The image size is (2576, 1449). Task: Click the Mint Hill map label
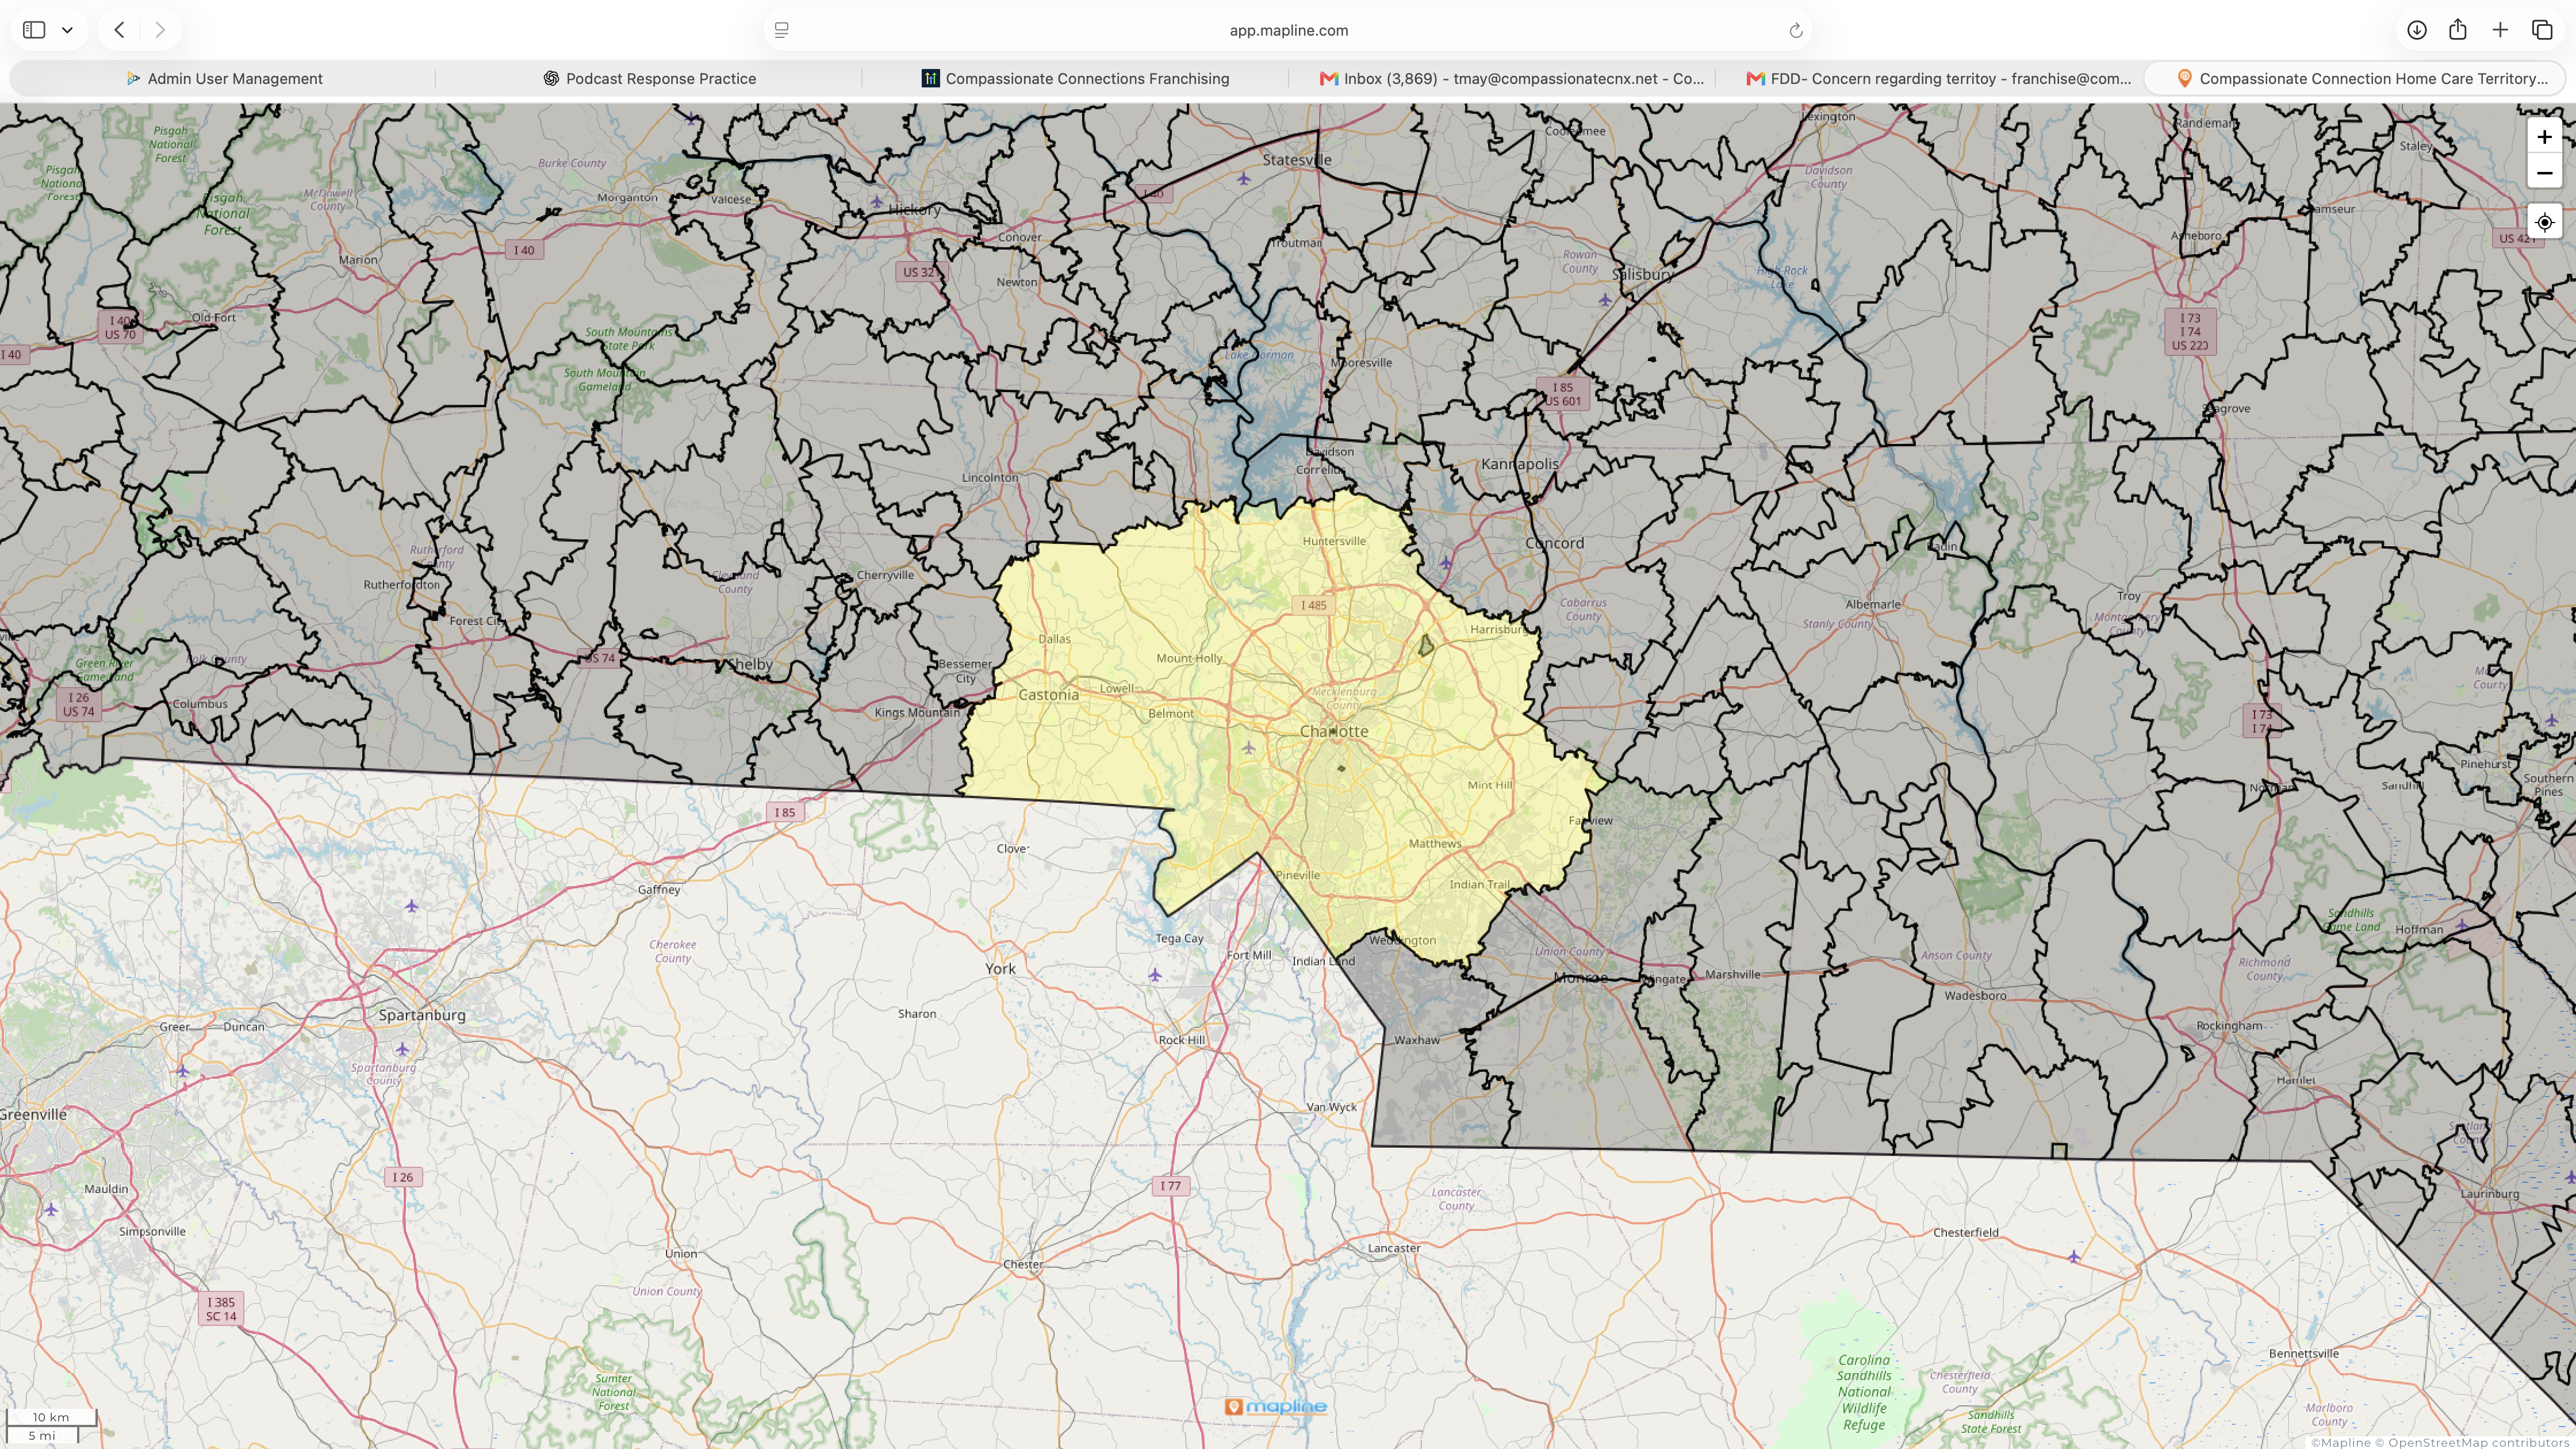[x=1490, y=785]
